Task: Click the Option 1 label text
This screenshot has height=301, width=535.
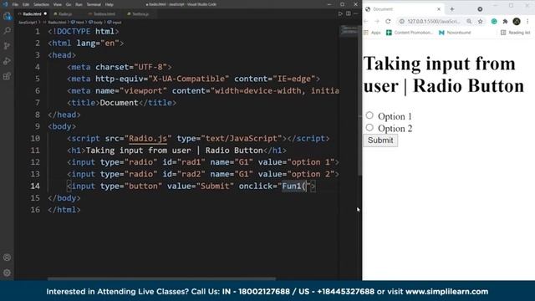Action: (x=395, y=116)
